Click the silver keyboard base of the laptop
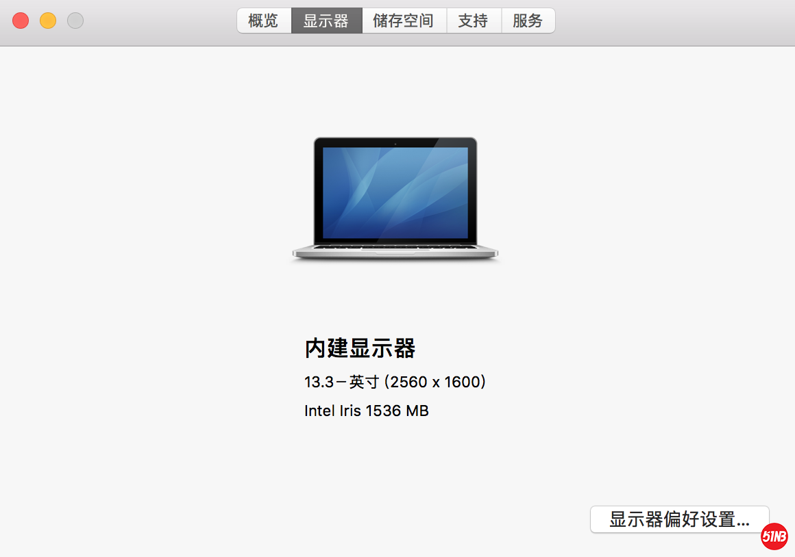795x557 pixels. [x=395, y=252]
